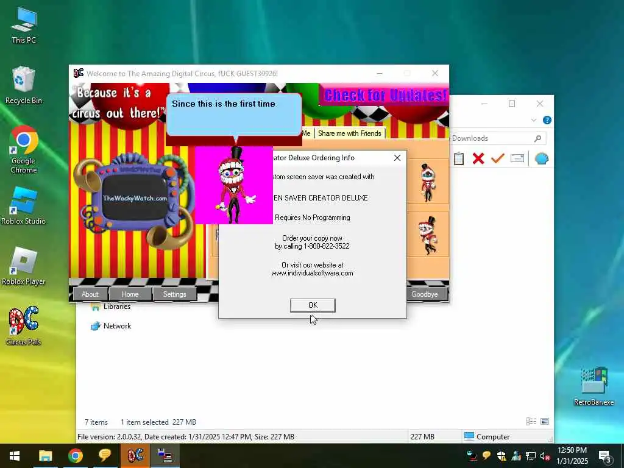Click the Goodbye button

point(425,294)
